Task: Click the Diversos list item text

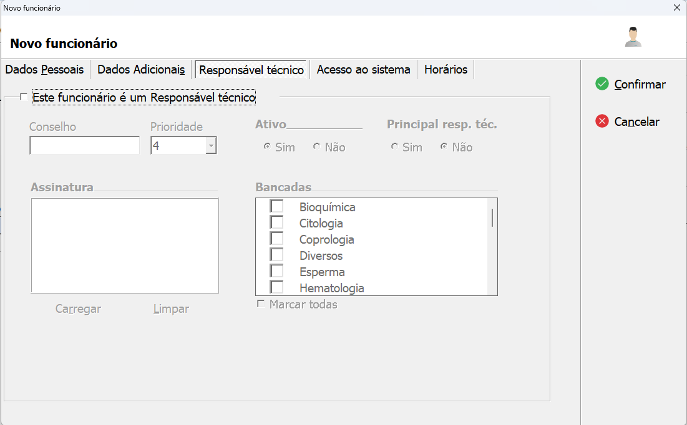Action: tap(321, 255)
